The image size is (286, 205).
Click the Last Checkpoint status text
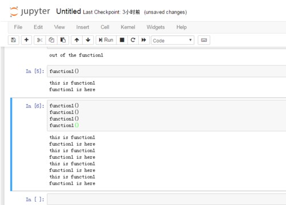click(x=111, y=12)
